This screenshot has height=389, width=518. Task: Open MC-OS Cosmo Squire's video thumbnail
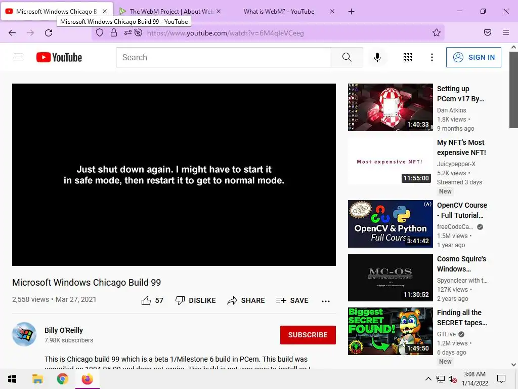click(x=391, y=278)
